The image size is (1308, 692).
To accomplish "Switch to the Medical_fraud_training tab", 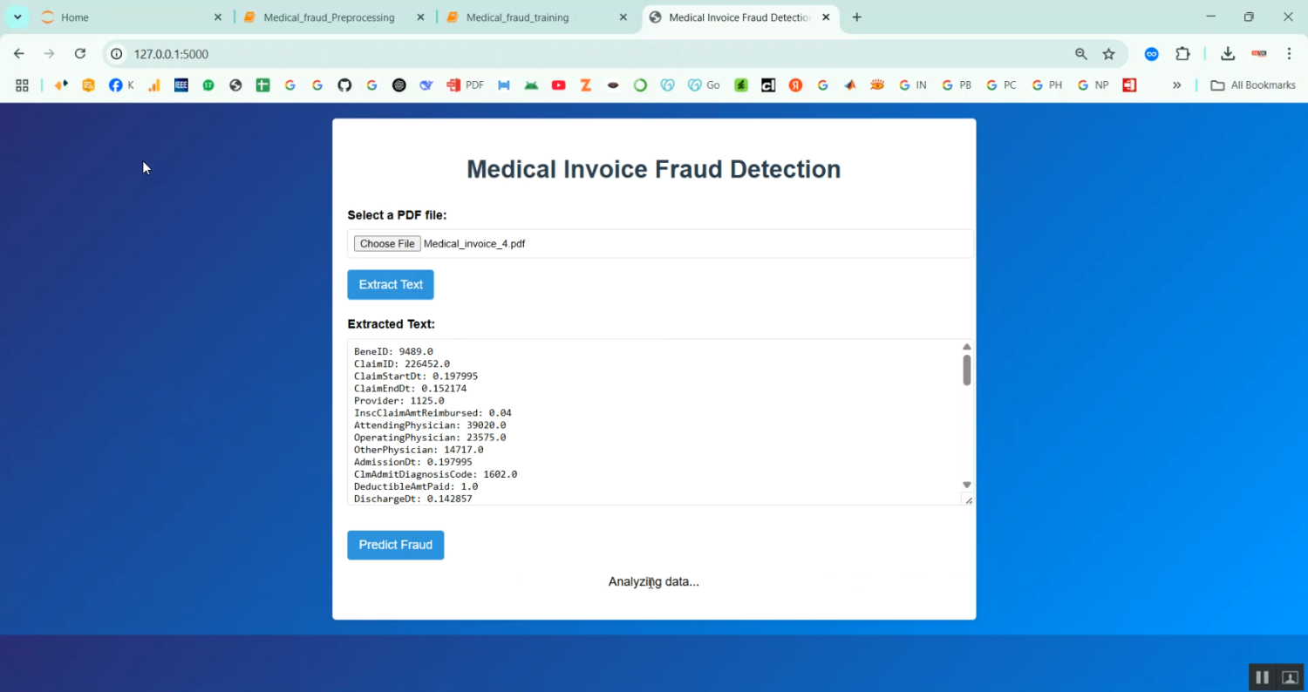I will pyautogui.click(x=537, y=17).
